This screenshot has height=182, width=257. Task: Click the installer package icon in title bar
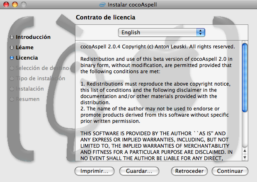[102, 5]
